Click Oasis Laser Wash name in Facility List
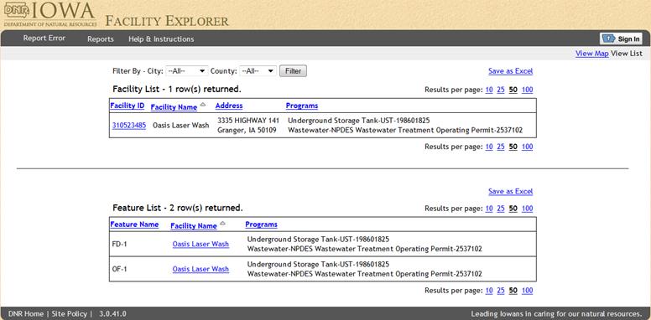651x320 pixels. [x=181, y=126]
